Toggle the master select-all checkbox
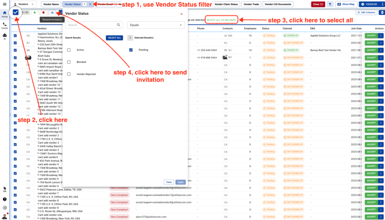Viewport: 385px width, 220px height. [x=16, y=12]
